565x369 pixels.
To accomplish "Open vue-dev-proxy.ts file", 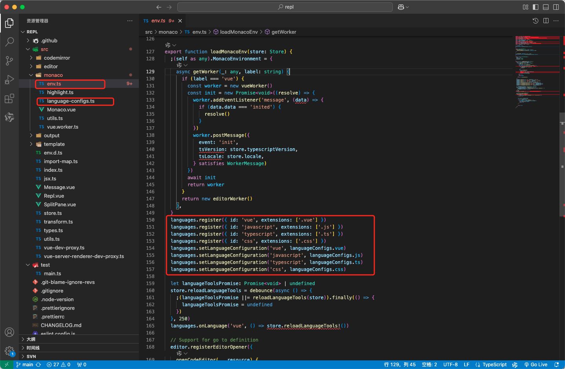I will click(x=79, y=247).
